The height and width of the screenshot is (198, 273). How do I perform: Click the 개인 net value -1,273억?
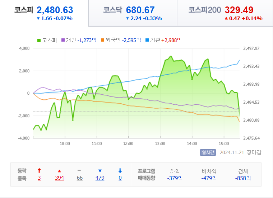click(87, 40)
